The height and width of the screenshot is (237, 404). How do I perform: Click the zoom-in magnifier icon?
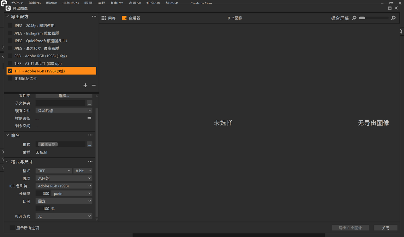pos(393,18)
